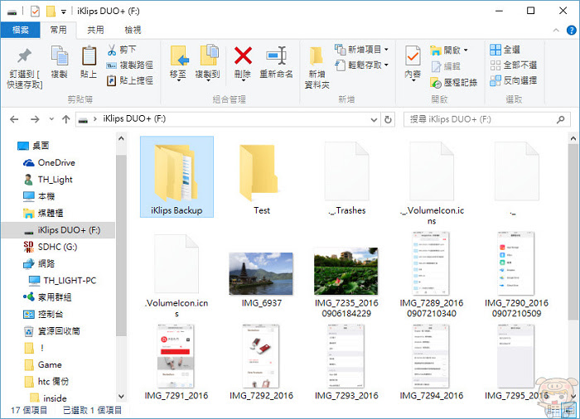Viewport: 580px width, 419px height.
Task: Click Paste shortcut (貼上捷徑) button
Action: [x=130, y=80]
